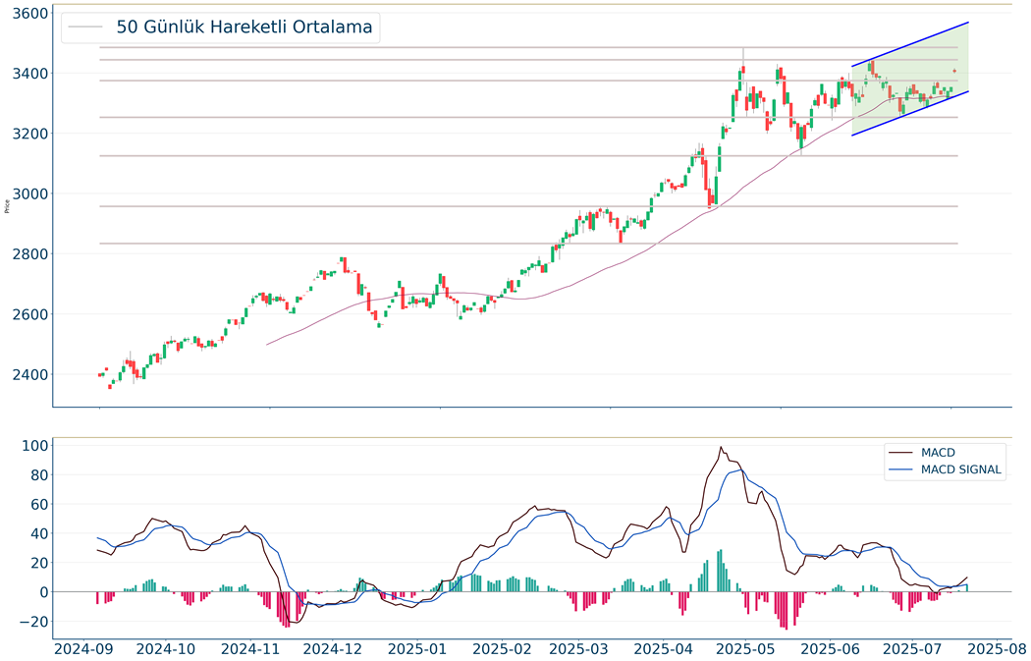The height and width of the screenshot is (661, 1031).
Task: Click the −20 label on the MACD axis
Action: [x=34, y=622]
